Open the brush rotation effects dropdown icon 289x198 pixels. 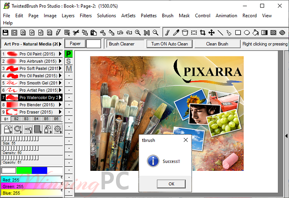click(18, 129)
